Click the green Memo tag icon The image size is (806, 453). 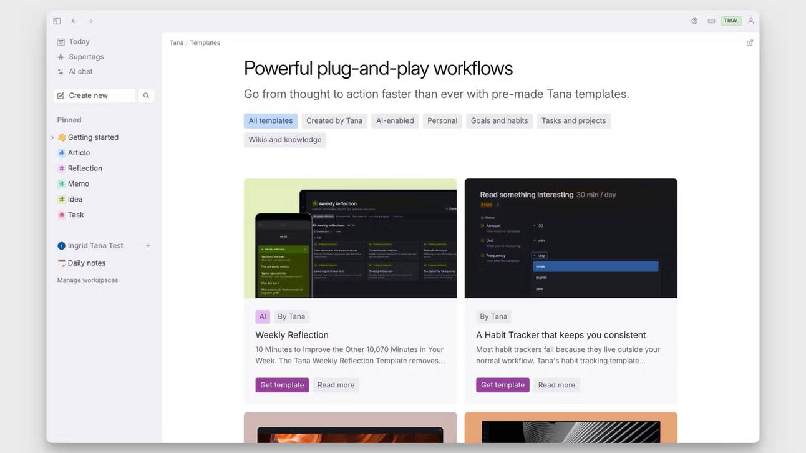point(61,184)
